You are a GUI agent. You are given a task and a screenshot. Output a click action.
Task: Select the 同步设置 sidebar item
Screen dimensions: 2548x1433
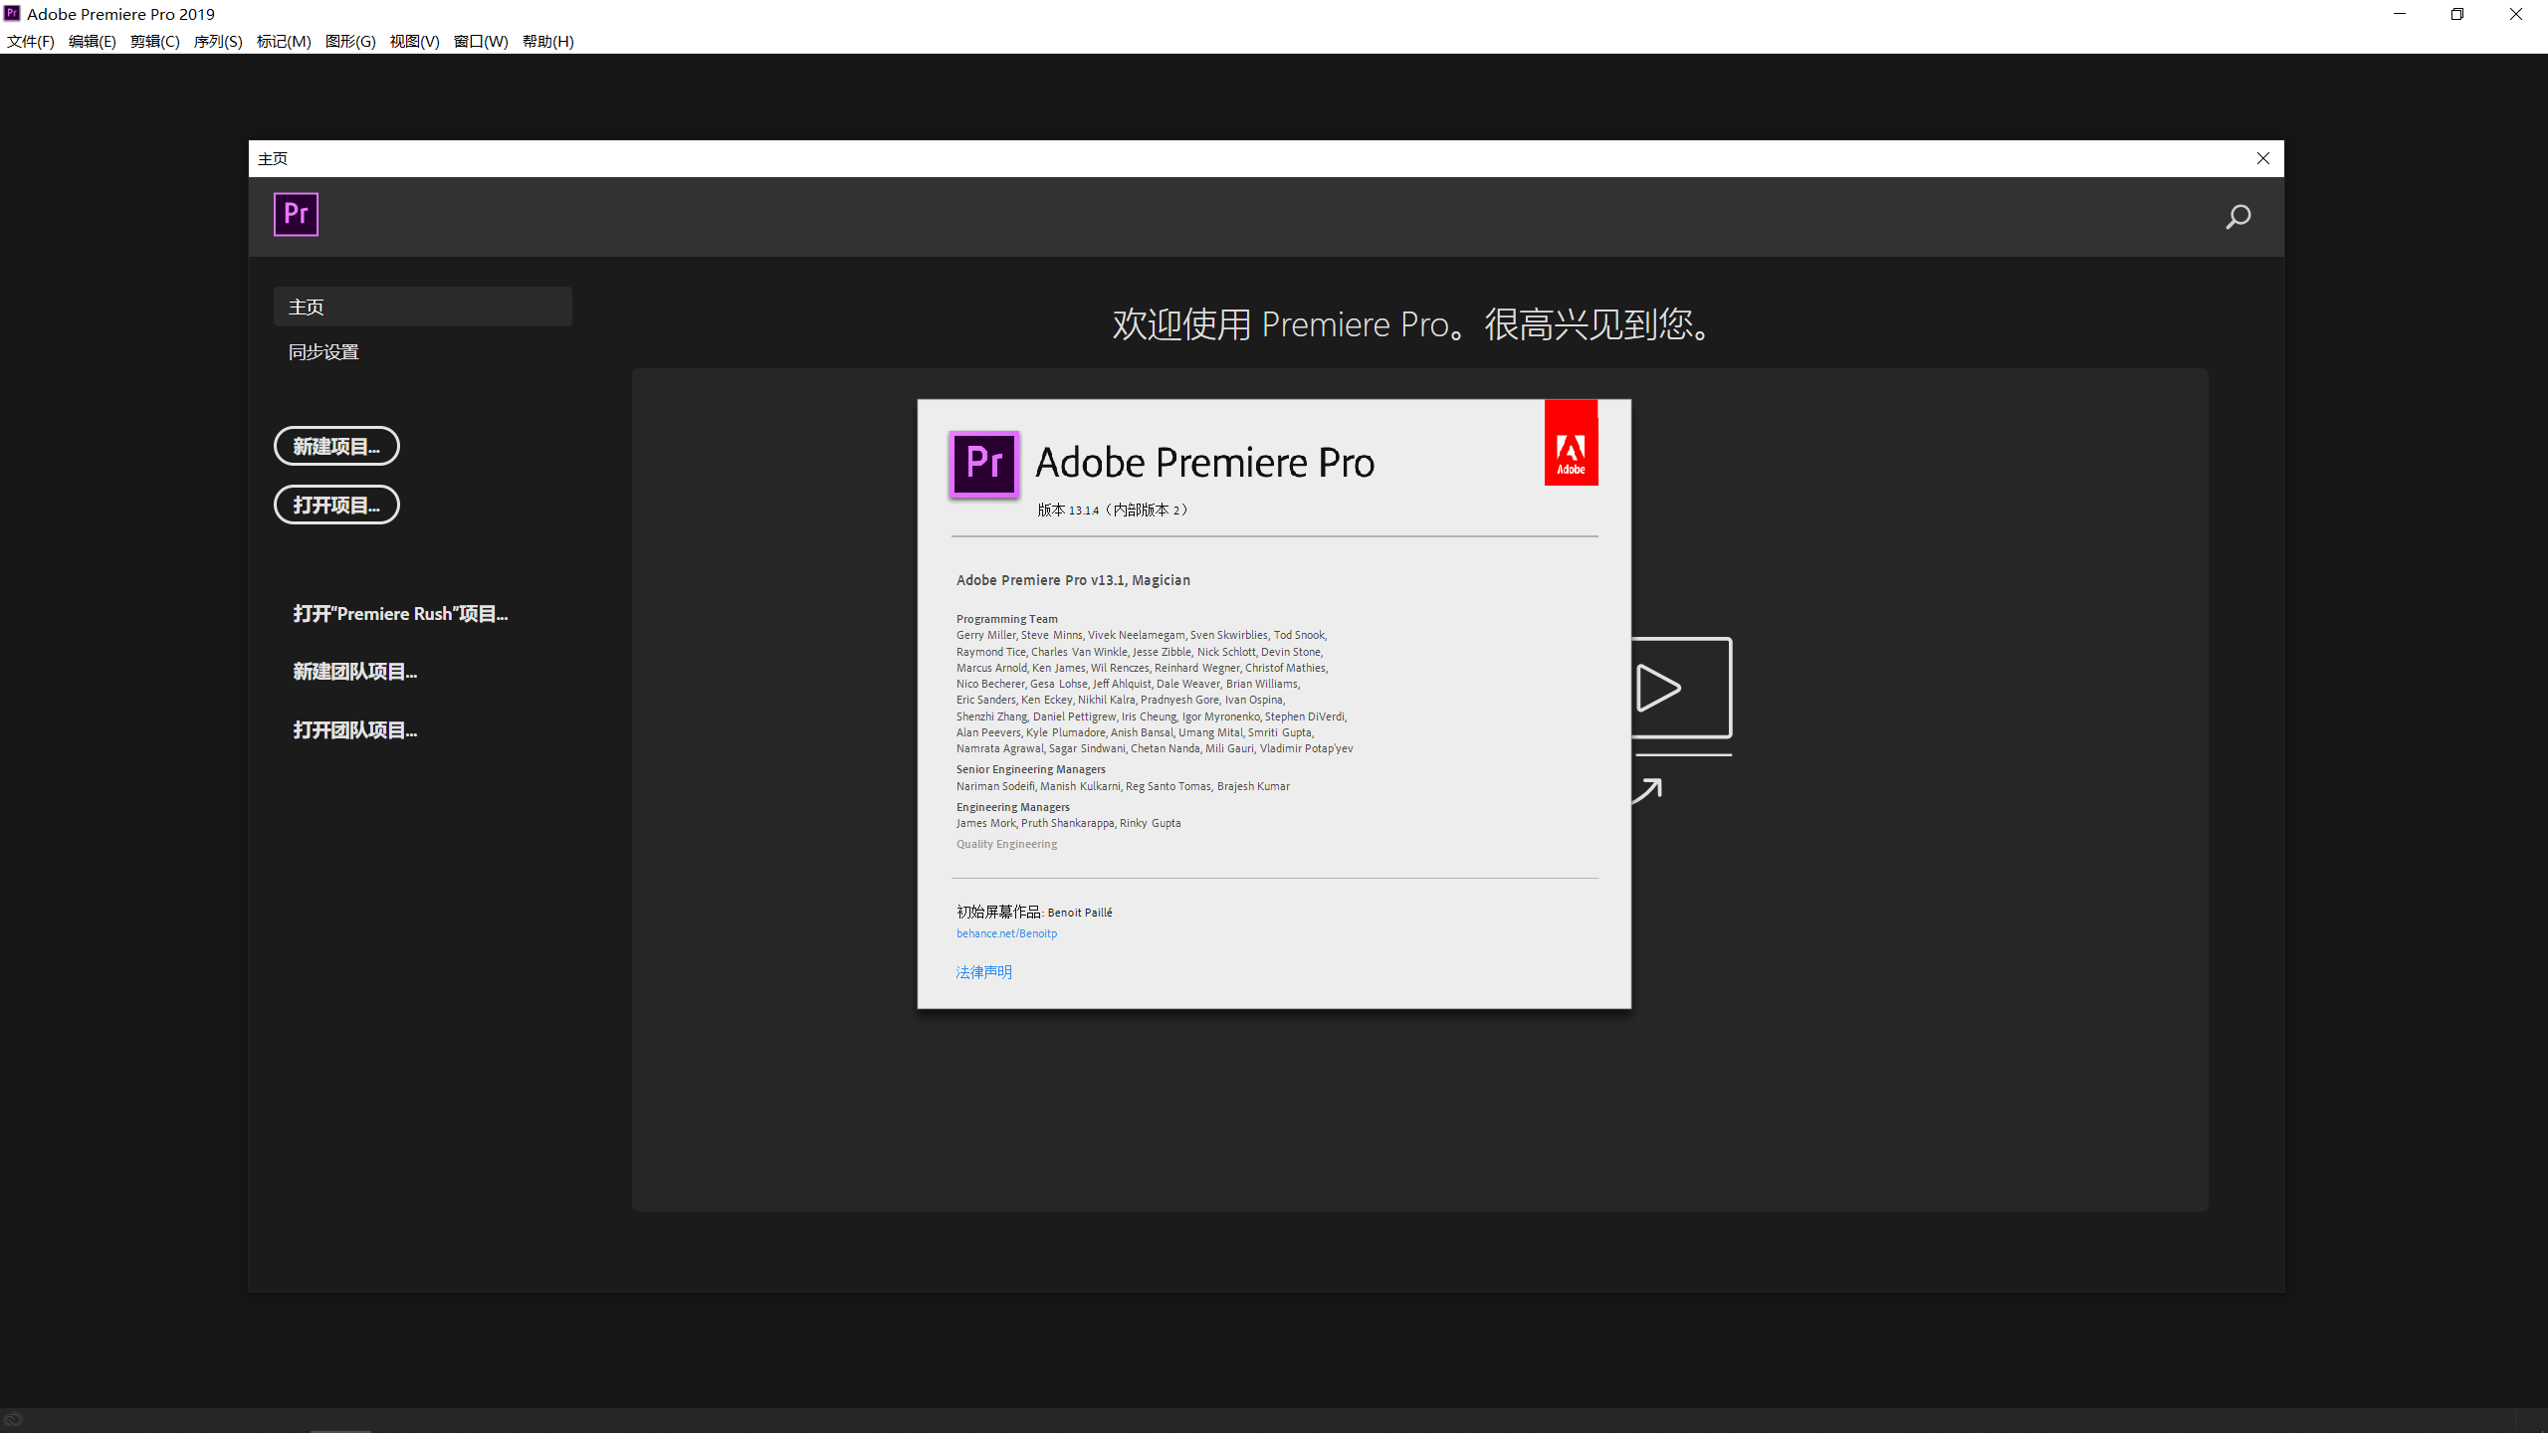point(323,352)
